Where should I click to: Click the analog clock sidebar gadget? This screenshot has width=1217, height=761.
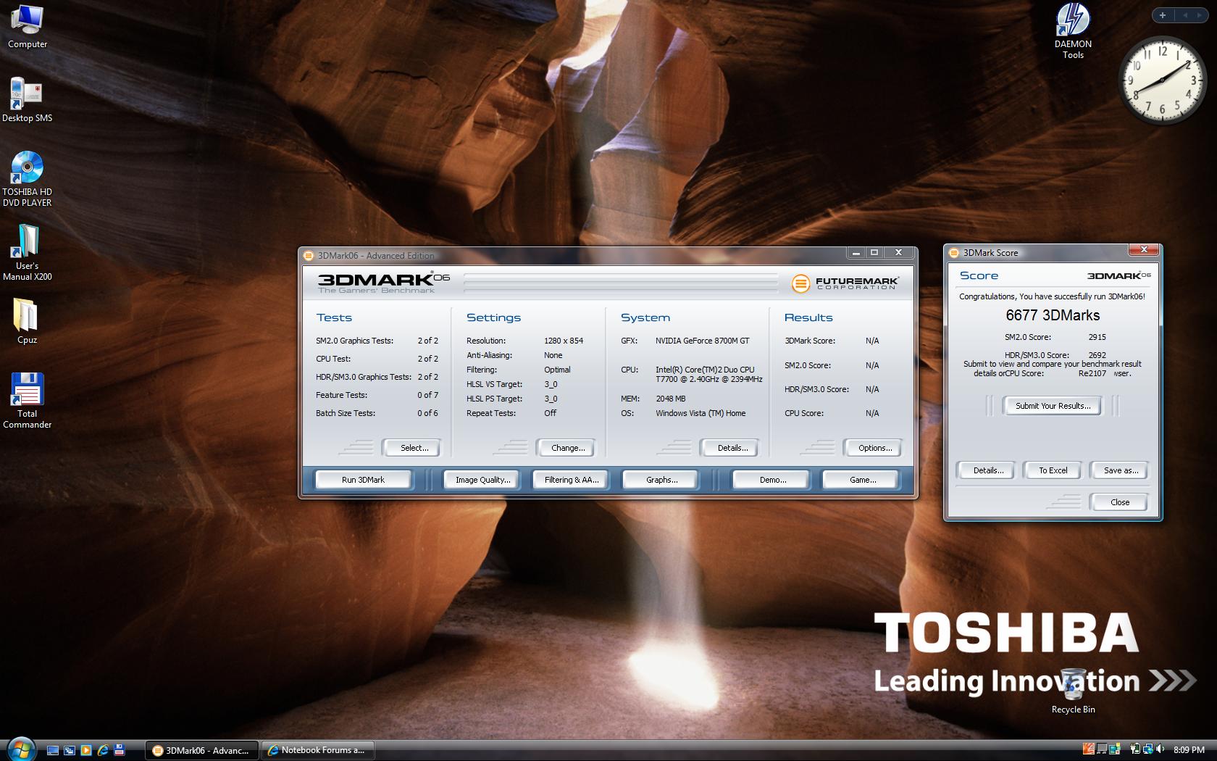[1162, 80]
